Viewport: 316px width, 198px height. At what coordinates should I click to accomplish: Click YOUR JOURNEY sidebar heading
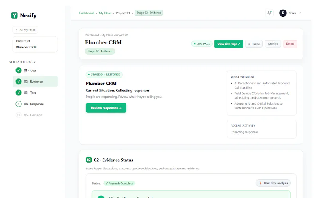coord(23,62)
